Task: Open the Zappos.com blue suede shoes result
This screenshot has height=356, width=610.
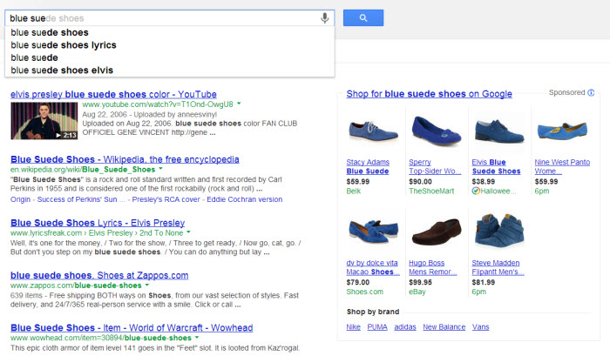Action: pyautogui.click(x=99, y=275)
